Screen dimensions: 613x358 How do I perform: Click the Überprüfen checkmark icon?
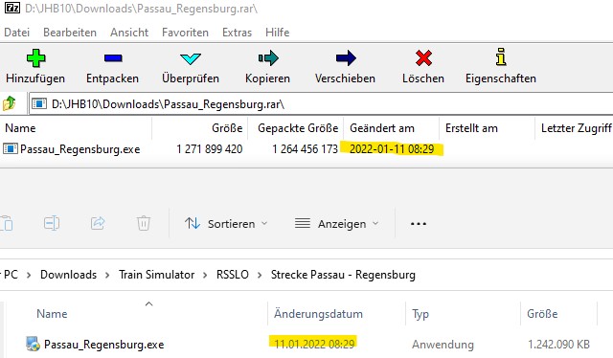click(191, 58)
